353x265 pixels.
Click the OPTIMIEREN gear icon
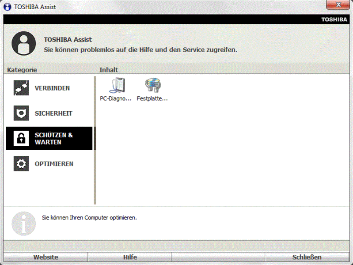click(x=21, y=163)
